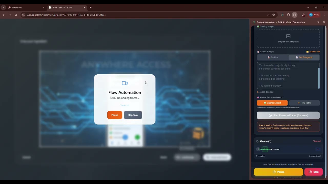
Task: Click the Flow Automation panel logo icon
Action: pos(254,22)
